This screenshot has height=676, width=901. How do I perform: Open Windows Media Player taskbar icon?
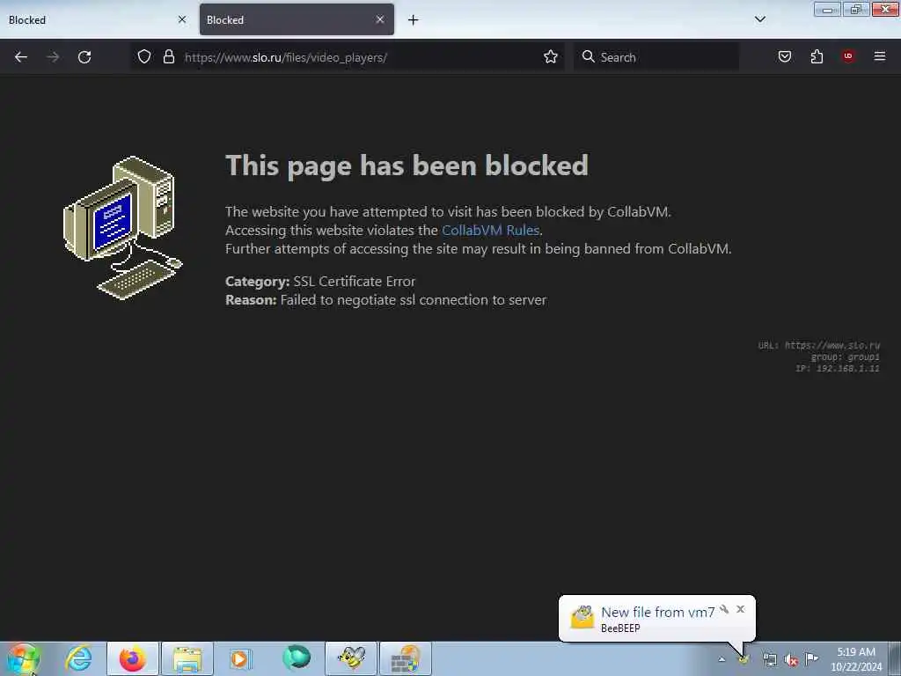tap(240, 658)
